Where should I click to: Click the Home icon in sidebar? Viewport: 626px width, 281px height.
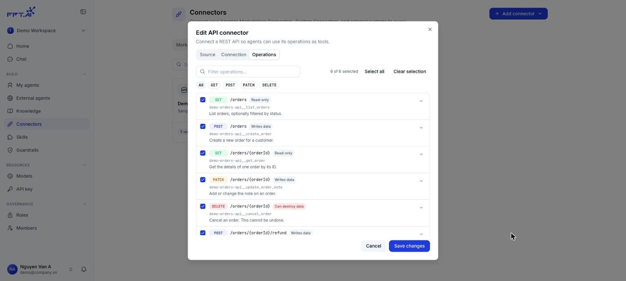[x=10, y=46]
